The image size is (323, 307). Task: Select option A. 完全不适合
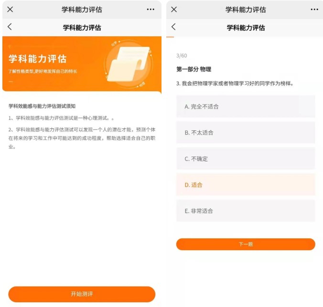click(x=246, y=106)
